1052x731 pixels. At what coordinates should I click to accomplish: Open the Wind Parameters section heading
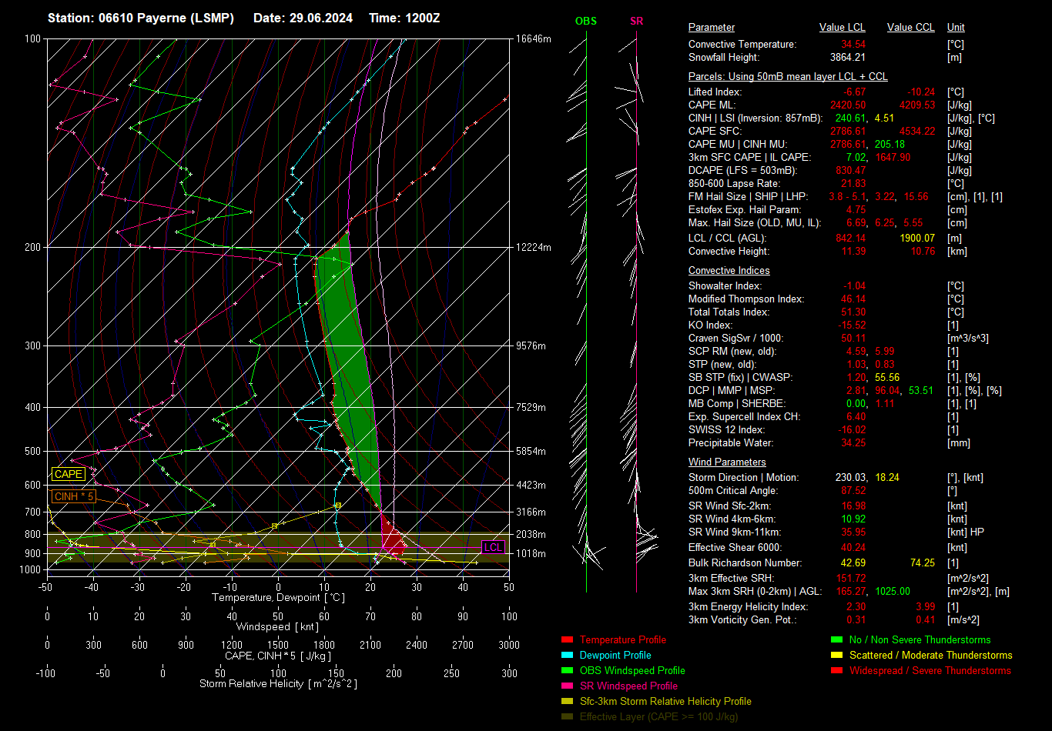pyautogui.click(x=727, y=462)
